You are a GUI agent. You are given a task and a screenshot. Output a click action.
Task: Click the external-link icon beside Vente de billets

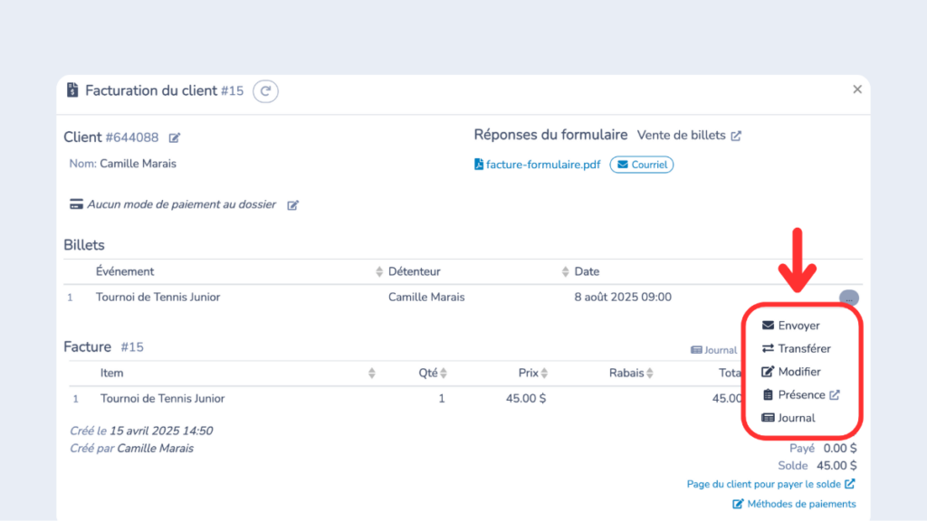(x=737, y=135)
